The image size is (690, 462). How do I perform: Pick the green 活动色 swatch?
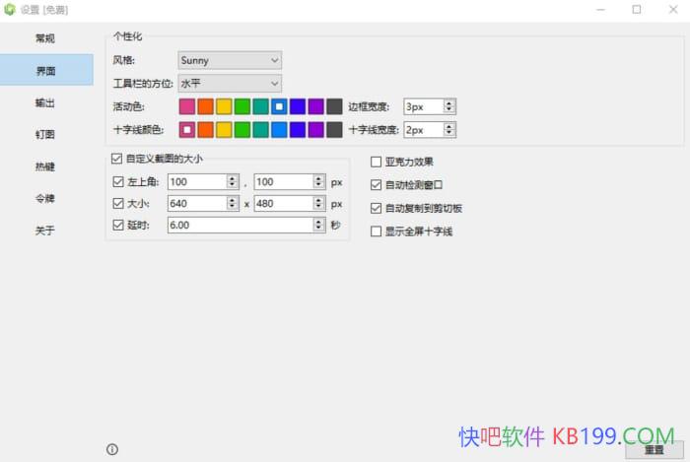click(x=242, y=106)
